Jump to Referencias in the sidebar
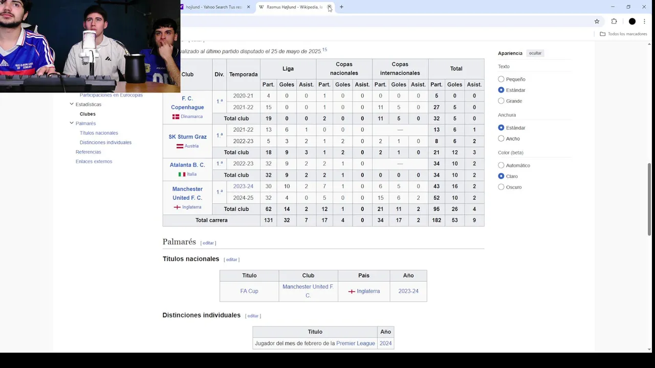 coord(89,152)
